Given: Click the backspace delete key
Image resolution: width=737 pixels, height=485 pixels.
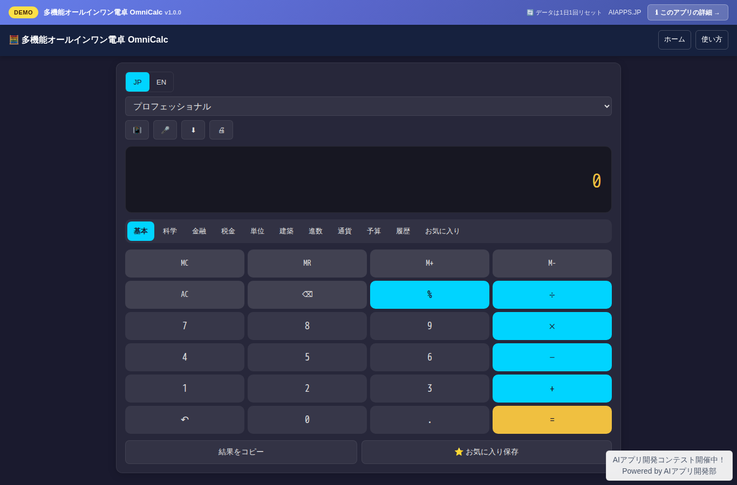Looking at the screenshot, I should pyautogui.click(x=307, y=295).
